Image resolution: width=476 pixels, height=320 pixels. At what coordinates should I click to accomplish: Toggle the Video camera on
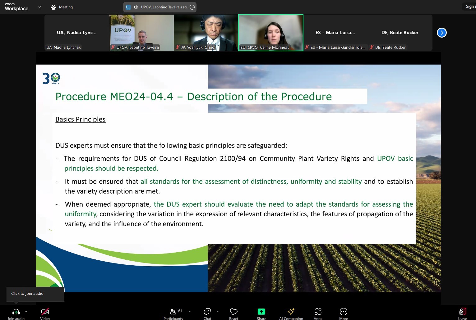[45, 313]
